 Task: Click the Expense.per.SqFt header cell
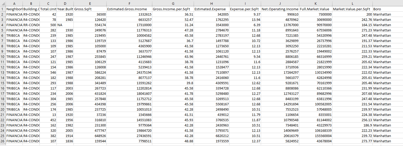coord(245,9)
